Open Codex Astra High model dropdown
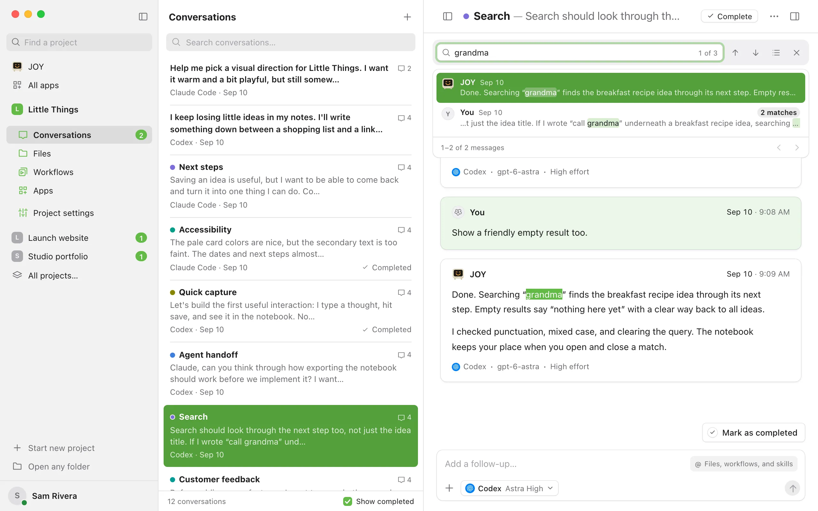Viewport: 818px width, 511px height. (x=509, y=488)
